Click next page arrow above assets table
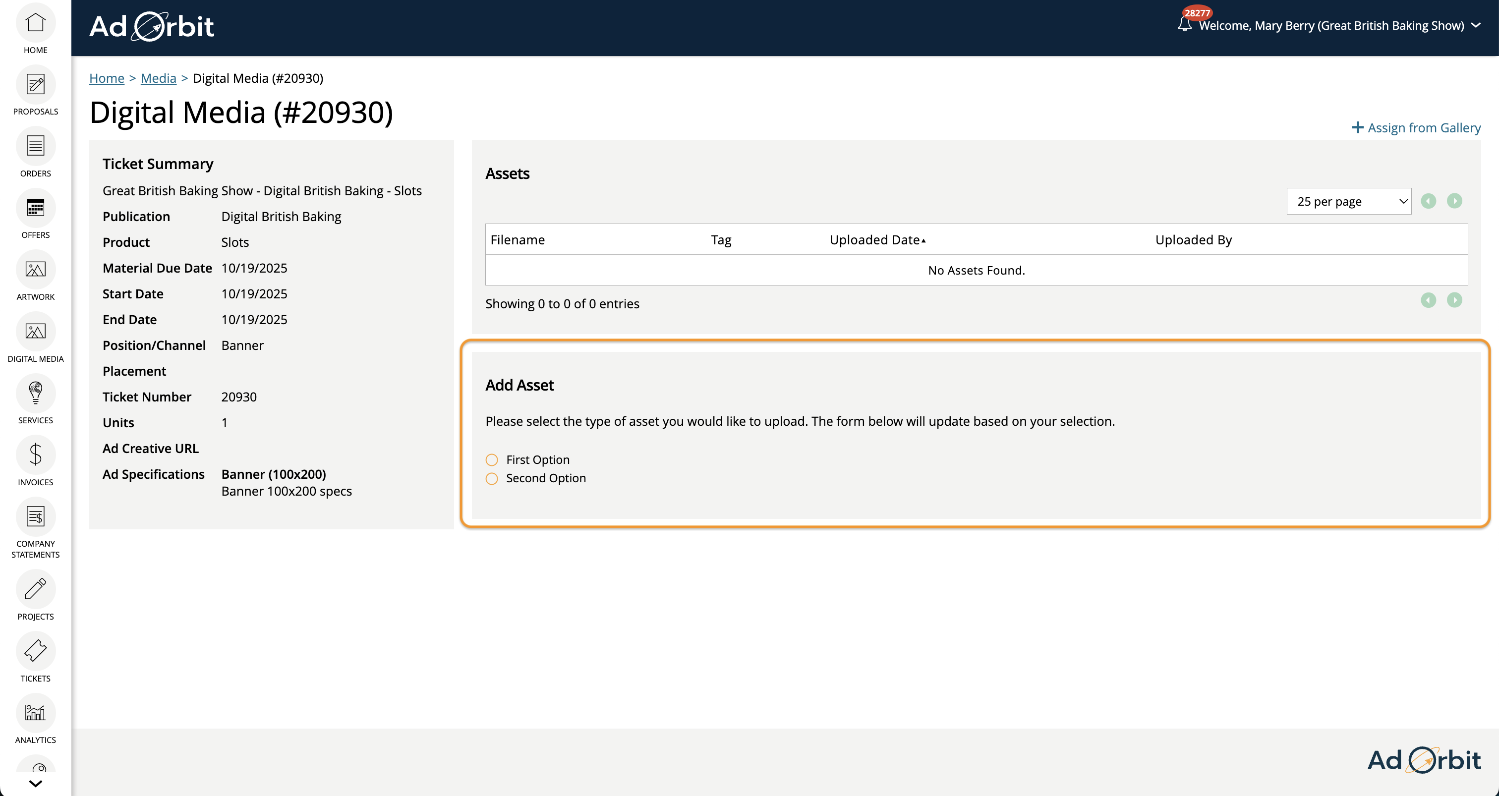 coord(1454,201)
